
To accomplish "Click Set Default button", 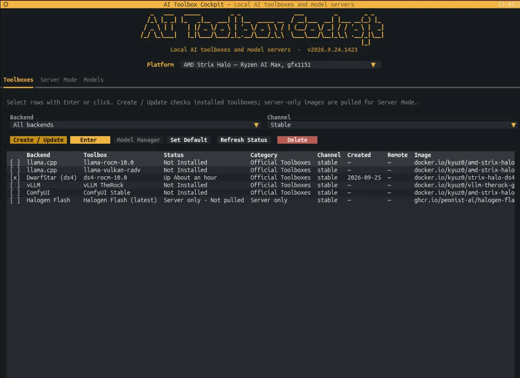I will click(189, 140).
